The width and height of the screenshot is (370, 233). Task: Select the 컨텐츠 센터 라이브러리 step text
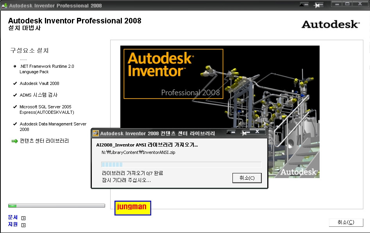[x=44, y=141]
